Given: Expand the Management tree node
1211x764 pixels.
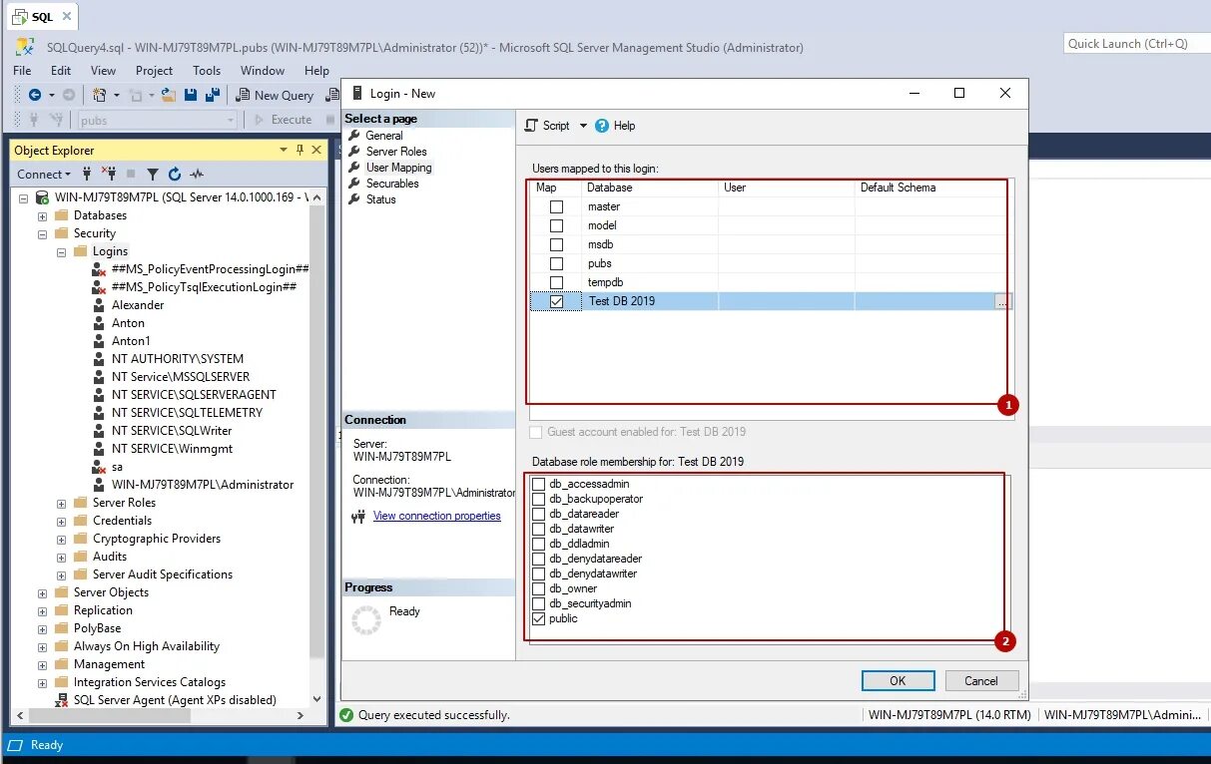Looking at the screenshot, I should [42, 665].
